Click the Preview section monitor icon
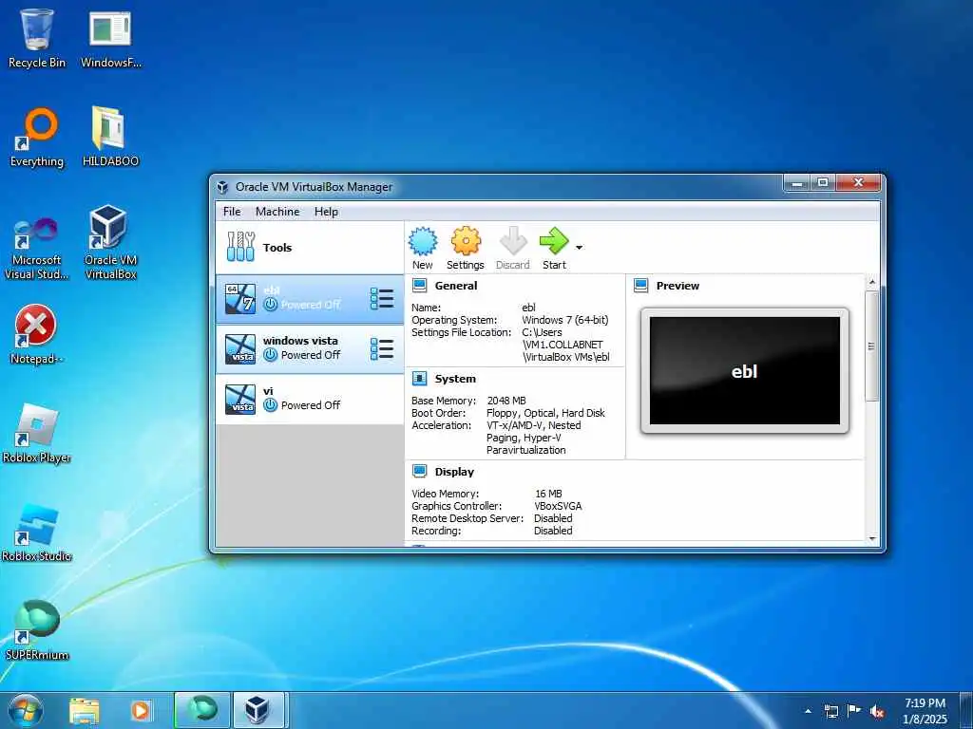Viewport: 973px width, 729px height. (641, 285)
